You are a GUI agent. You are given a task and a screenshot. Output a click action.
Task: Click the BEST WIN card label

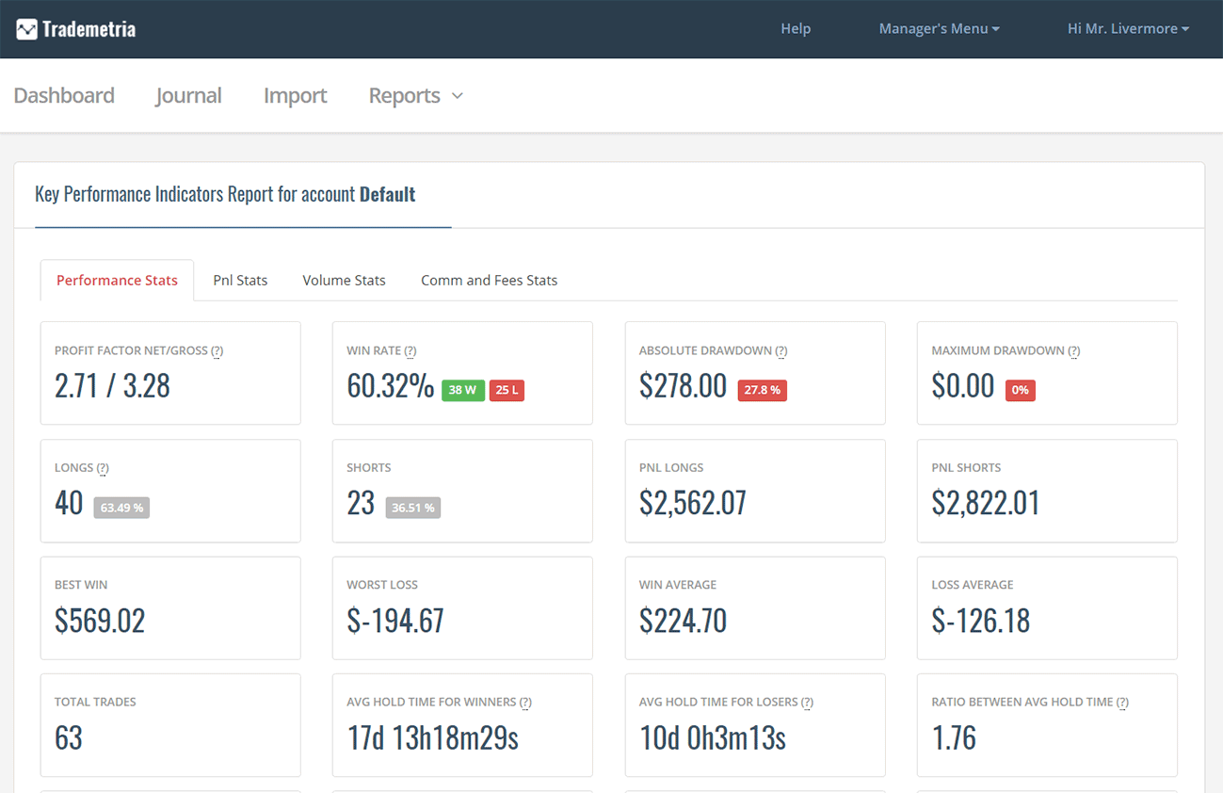coord(81,585)
